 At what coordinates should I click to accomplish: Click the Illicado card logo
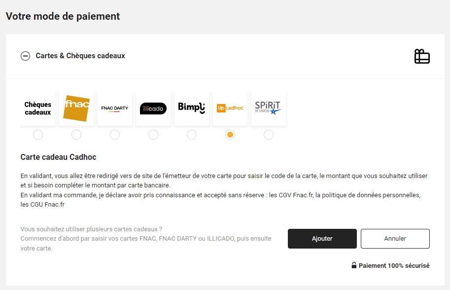click(153, 109)
